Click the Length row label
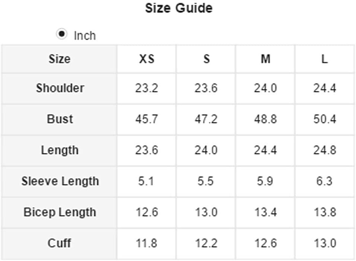Image resolution: width=356 pixels, height=261 pixels. [x=60, y=150]
